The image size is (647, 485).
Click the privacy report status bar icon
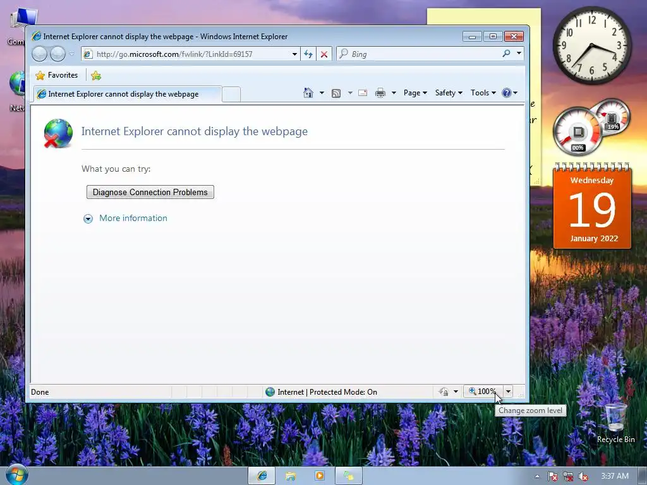tap(444, 392)
